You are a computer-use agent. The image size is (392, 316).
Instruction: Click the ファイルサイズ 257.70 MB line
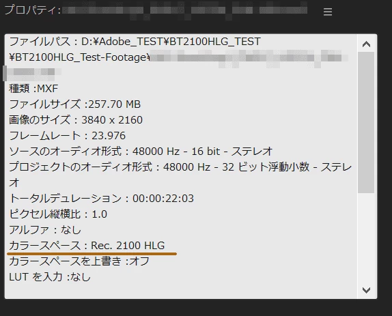[x=74, y=104]
